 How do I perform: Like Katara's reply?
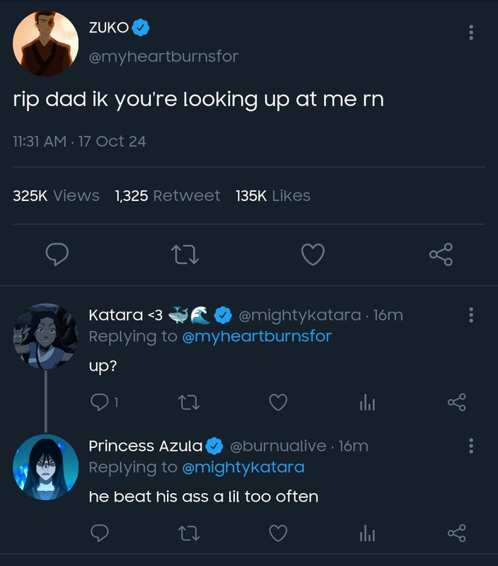coord(279,402)
